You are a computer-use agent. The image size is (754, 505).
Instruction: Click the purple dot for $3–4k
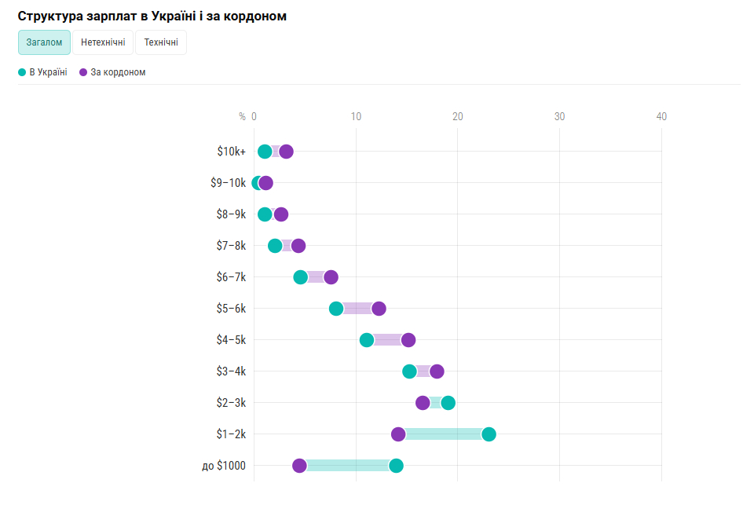(x=437, y=371)
